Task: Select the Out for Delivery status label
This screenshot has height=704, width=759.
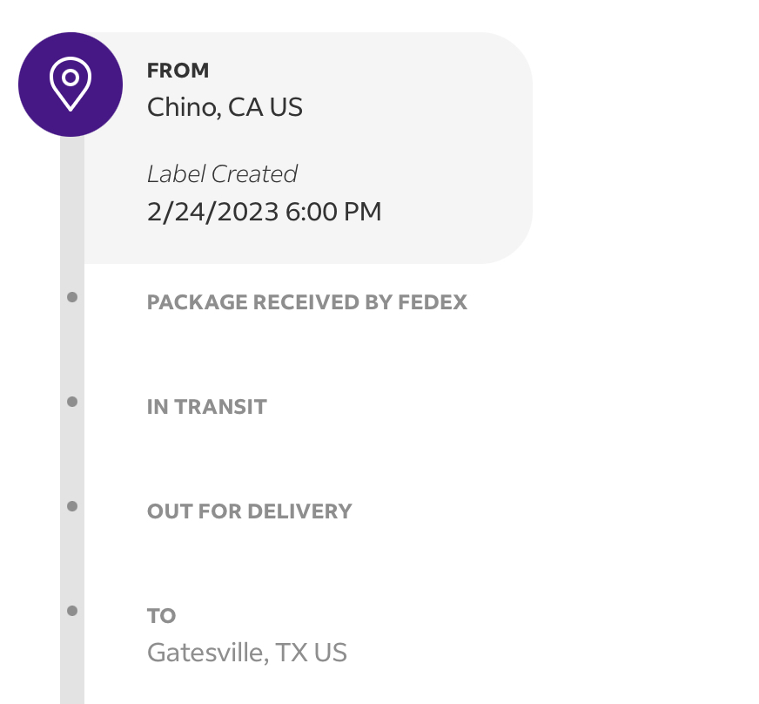Action: coord(249,511)
